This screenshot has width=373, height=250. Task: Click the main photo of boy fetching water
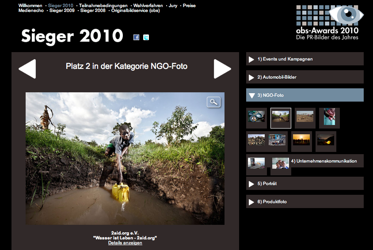[125, 159]
